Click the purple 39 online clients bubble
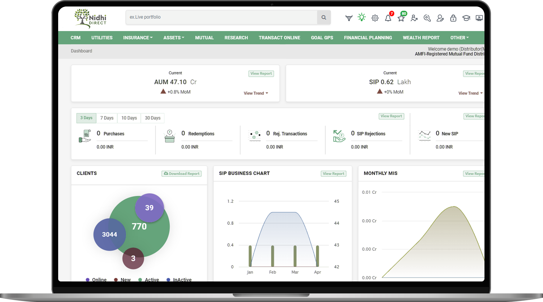Image resolution: width=543 pixels, height=302 pixels. [150, 207]
